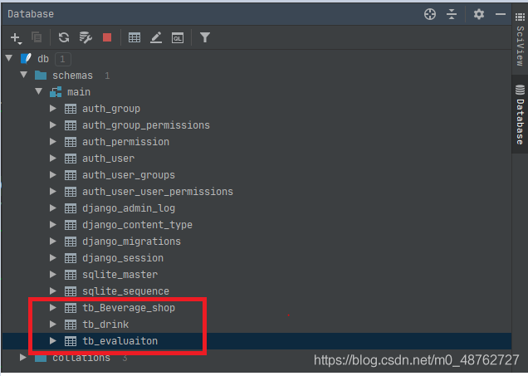Select the django_admin_log table name

coord(129,208)
